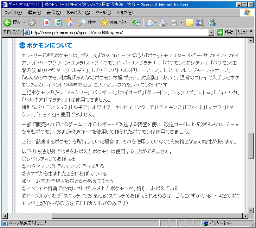The image size is (256, 228).
Task: Go to Home page icon
Action: point(69,23)
